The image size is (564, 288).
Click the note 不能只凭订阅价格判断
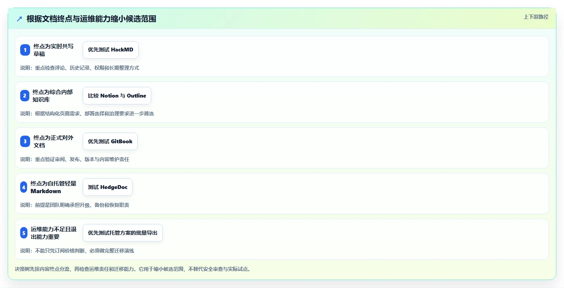[77, 251]
